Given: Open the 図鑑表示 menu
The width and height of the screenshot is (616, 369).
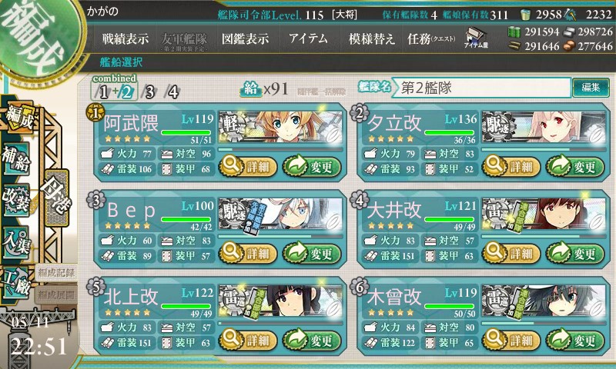Looking at the screenshot, I should [x=245, y=38].
